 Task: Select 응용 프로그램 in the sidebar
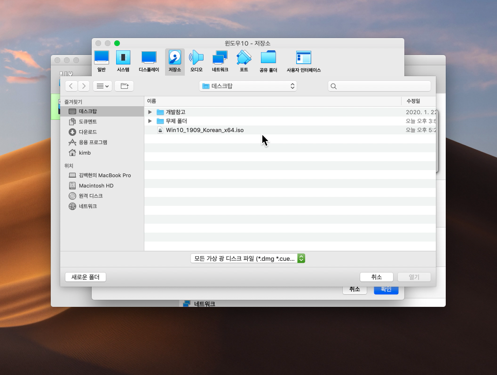[102, 142]
